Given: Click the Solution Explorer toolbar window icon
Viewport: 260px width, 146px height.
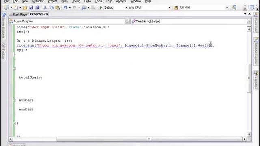Looking at the screenshot, I should (252, 7).
